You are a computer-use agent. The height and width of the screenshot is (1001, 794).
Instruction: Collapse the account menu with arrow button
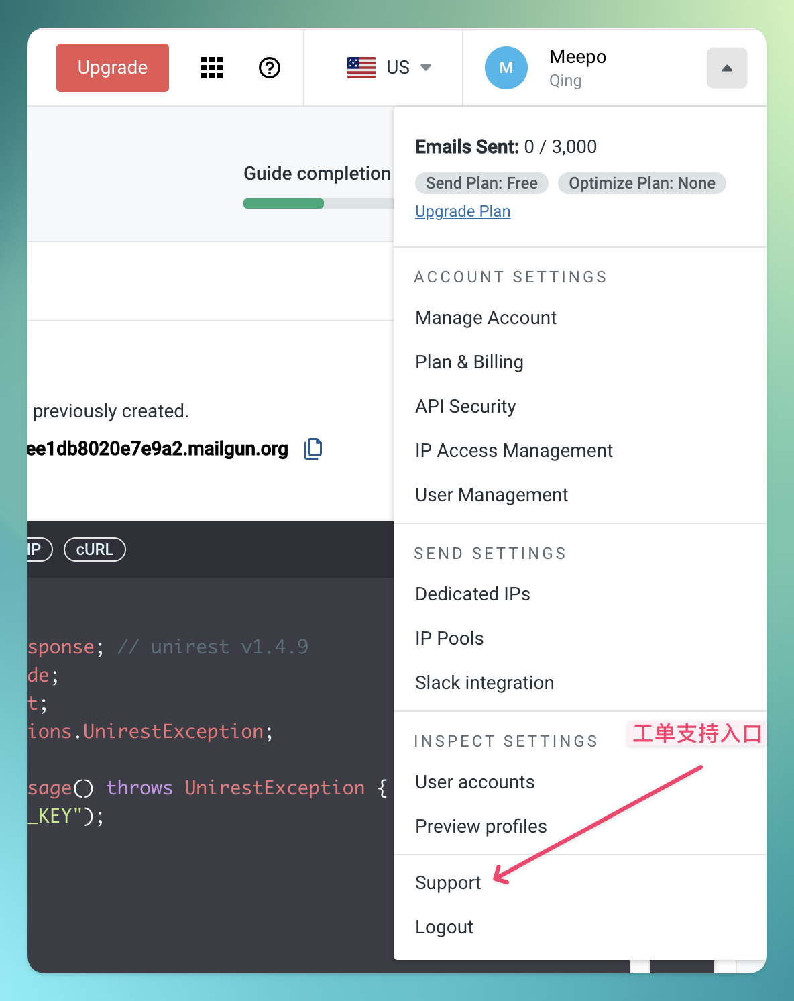[x=727, y=68]
